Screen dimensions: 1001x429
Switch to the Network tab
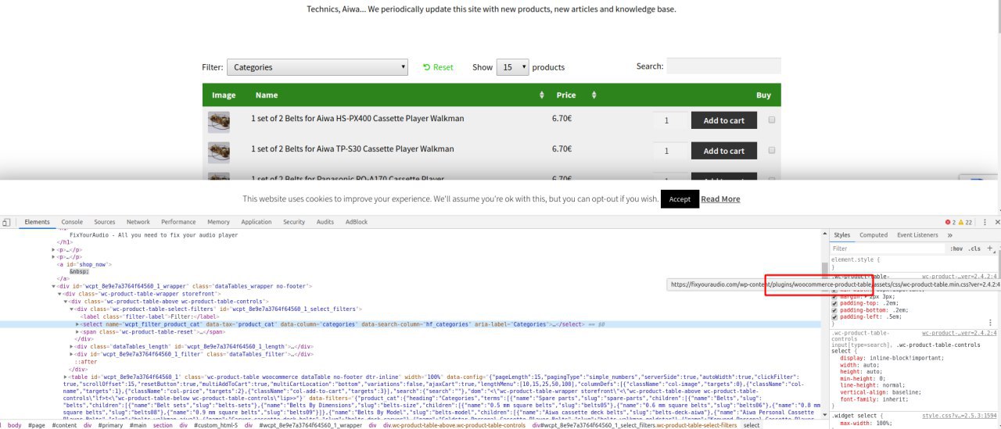click(x=138, y=222)
